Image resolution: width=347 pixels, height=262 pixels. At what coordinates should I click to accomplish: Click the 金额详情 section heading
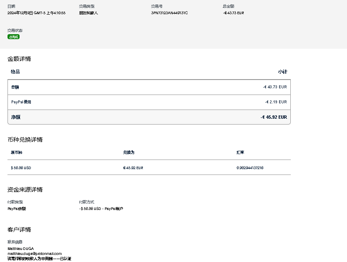pyautogui.click(x=19, y=59)
